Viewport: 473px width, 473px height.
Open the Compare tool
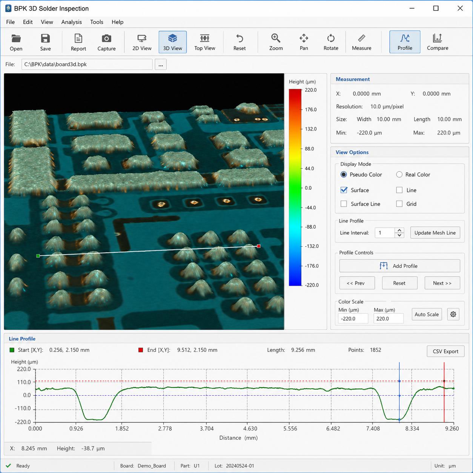[x=438, y=42]
